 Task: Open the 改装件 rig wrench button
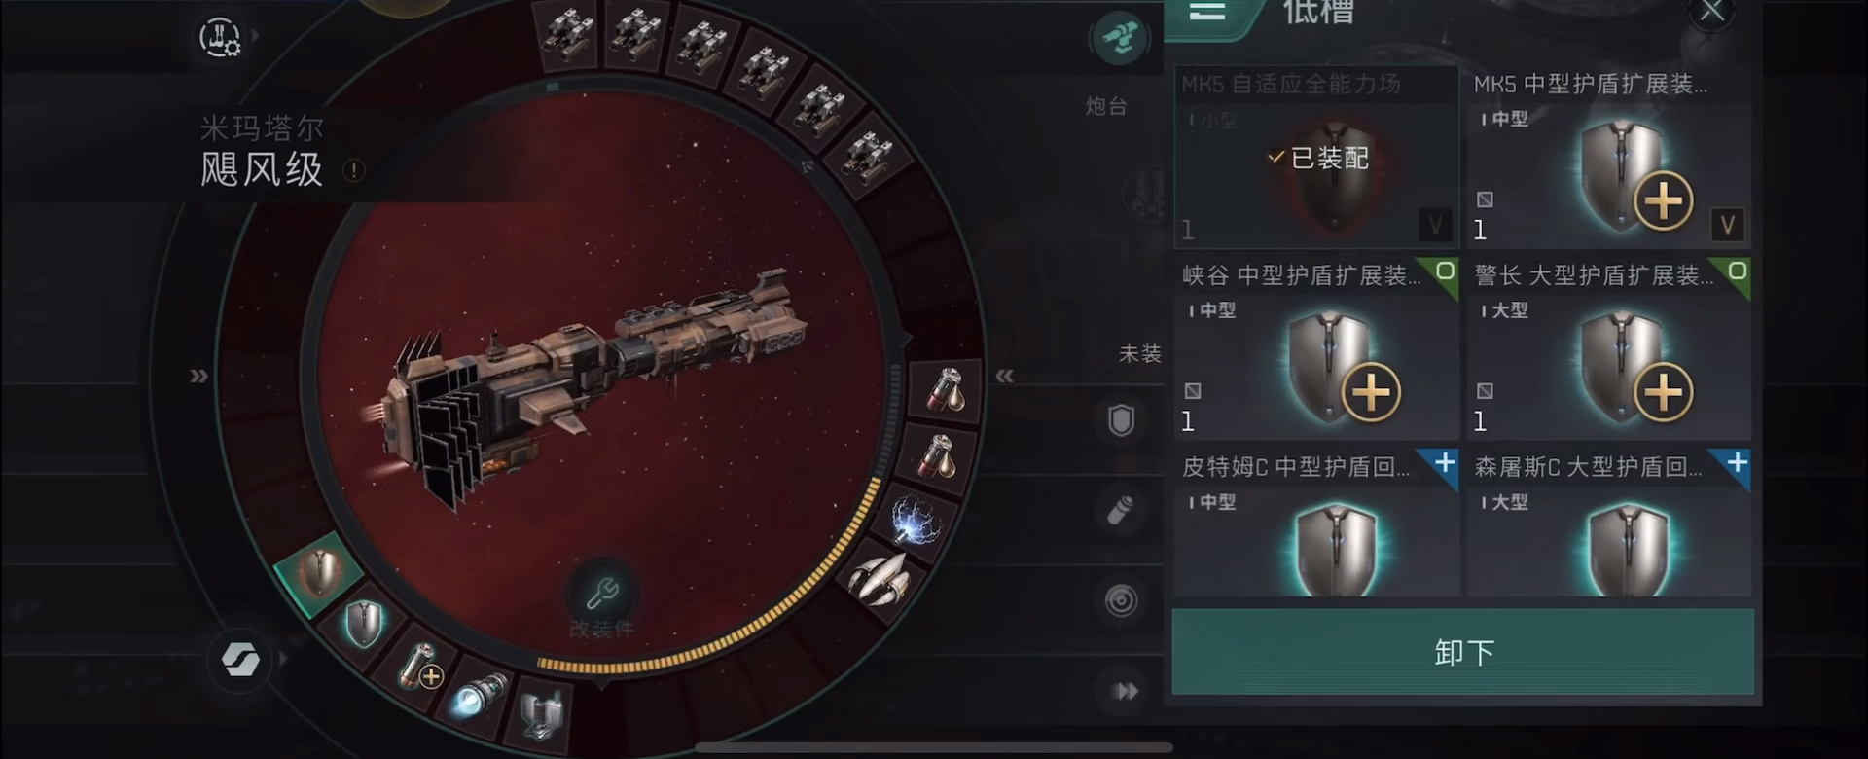601,591
